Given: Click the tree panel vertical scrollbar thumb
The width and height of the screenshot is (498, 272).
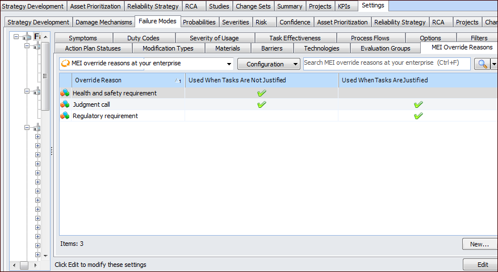Looking at the screenshot, I should 45,76.
